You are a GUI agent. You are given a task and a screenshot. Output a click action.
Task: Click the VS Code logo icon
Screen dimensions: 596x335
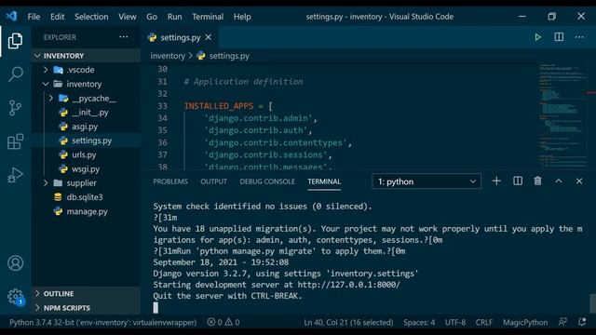coord(11,17)
